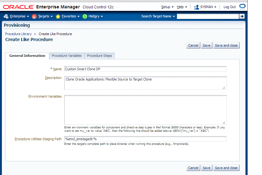Open the Setup dropdown menu
This screenshot has height=175, width=262.
click(167, 7)
